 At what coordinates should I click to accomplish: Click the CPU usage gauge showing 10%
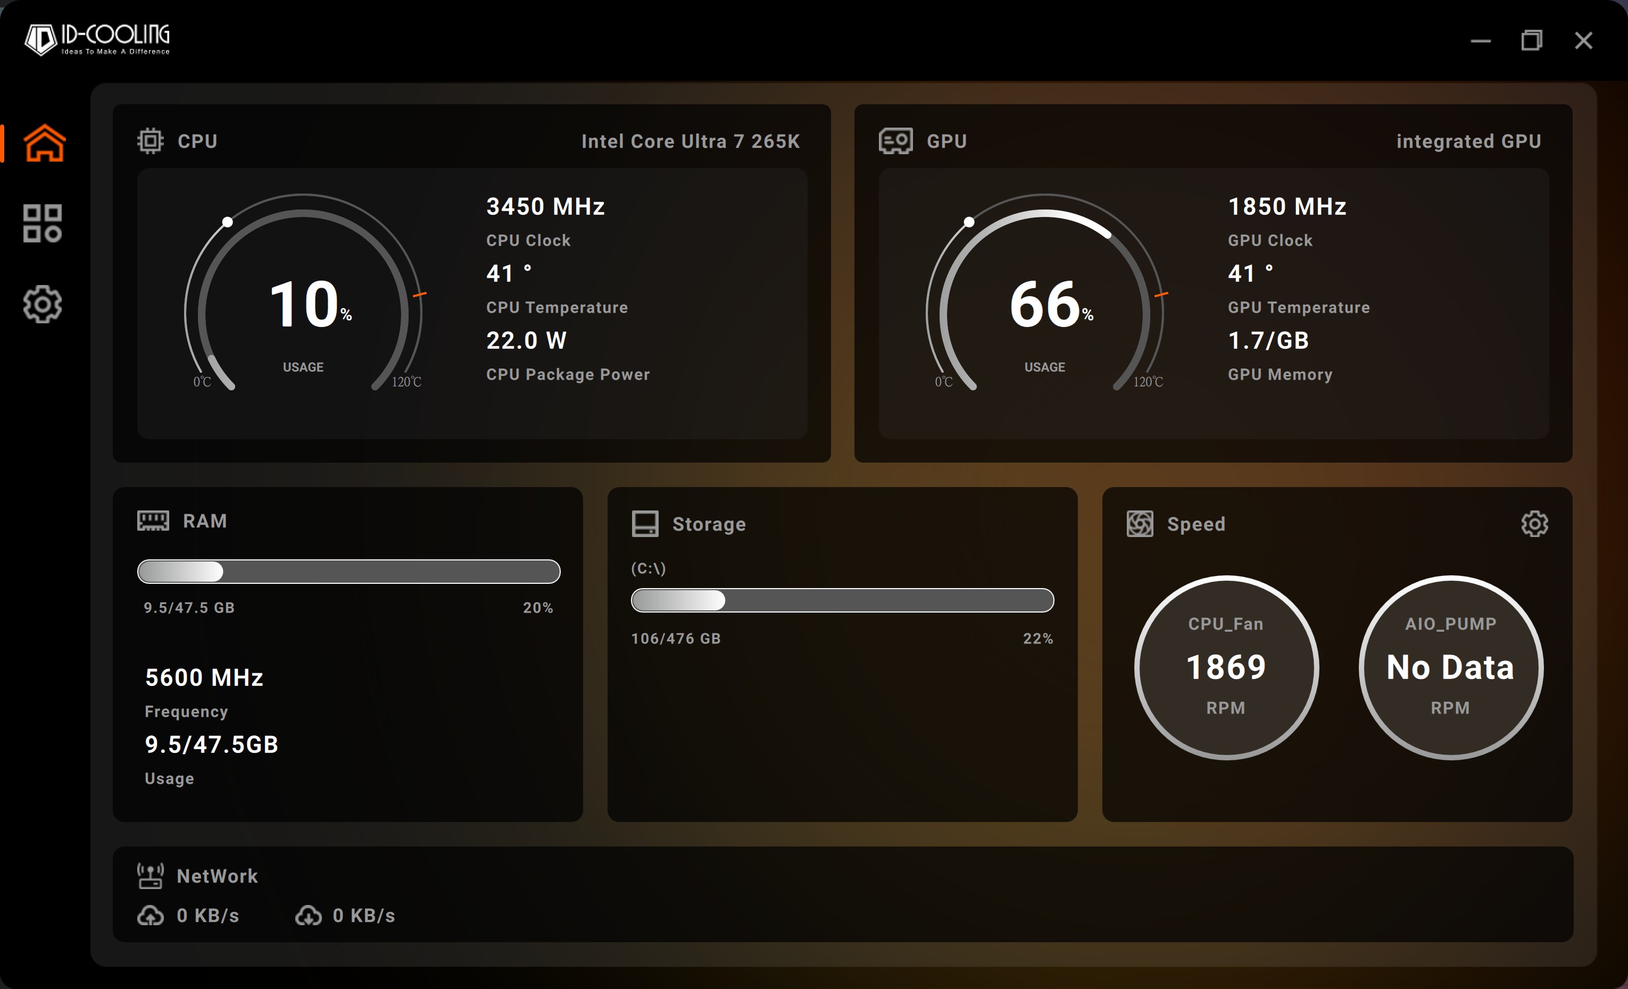[303, 304]
